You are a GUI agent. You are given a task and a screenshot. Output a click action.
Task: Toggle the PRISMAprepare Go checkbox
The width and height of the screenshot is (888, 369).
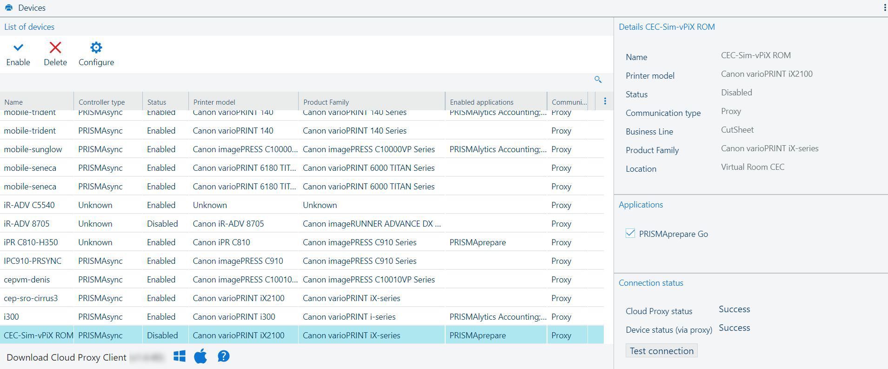click(630, 234)
